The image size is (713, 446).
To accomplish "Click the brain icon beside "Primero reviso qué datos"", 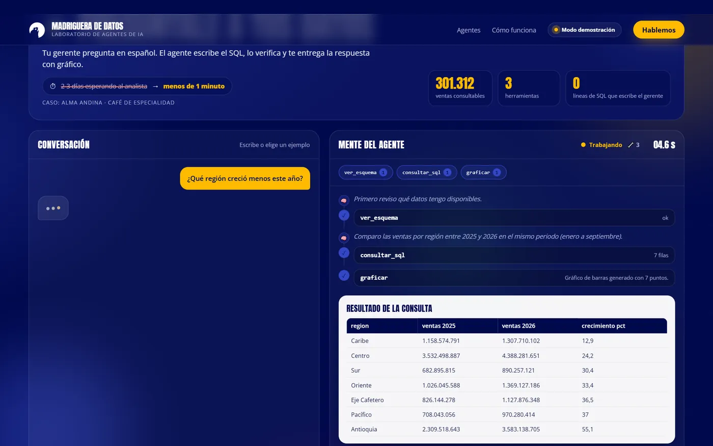I will click(344, 200).
